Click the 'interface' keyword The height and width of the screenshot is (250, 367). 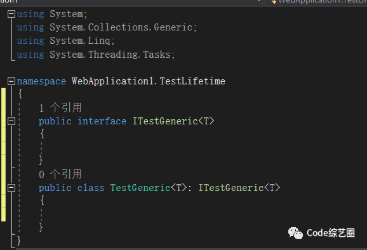(102, 121)
